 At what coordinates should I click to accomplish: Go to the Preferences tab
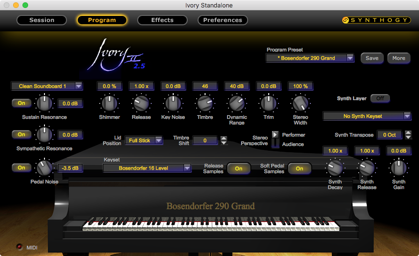point(222,20)
